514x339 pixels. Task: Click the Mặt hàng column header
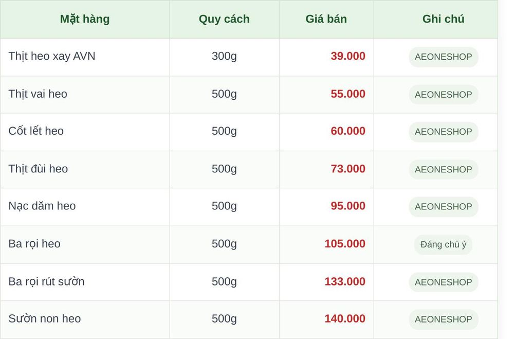pos(85,19)
